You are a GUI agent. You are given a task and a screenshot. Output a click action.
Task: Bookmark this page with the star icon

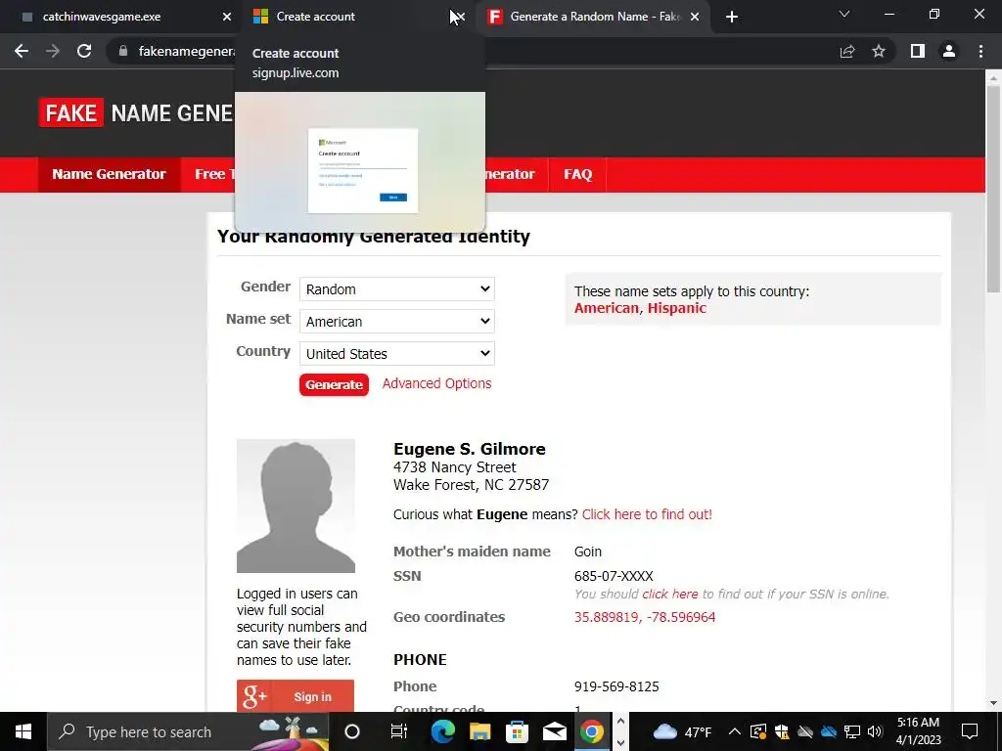click(x=879, y=51)
